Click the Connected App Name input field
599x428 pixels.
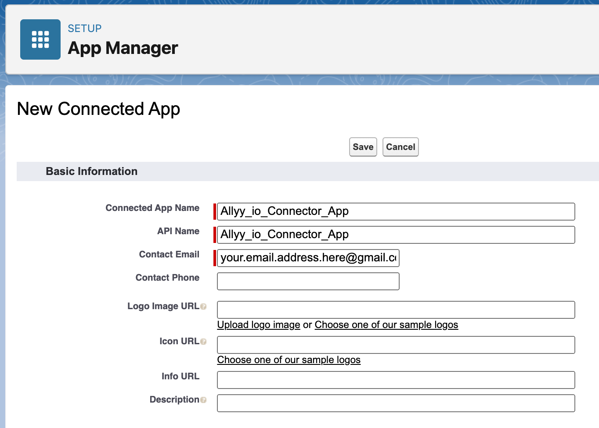[395, 211]
